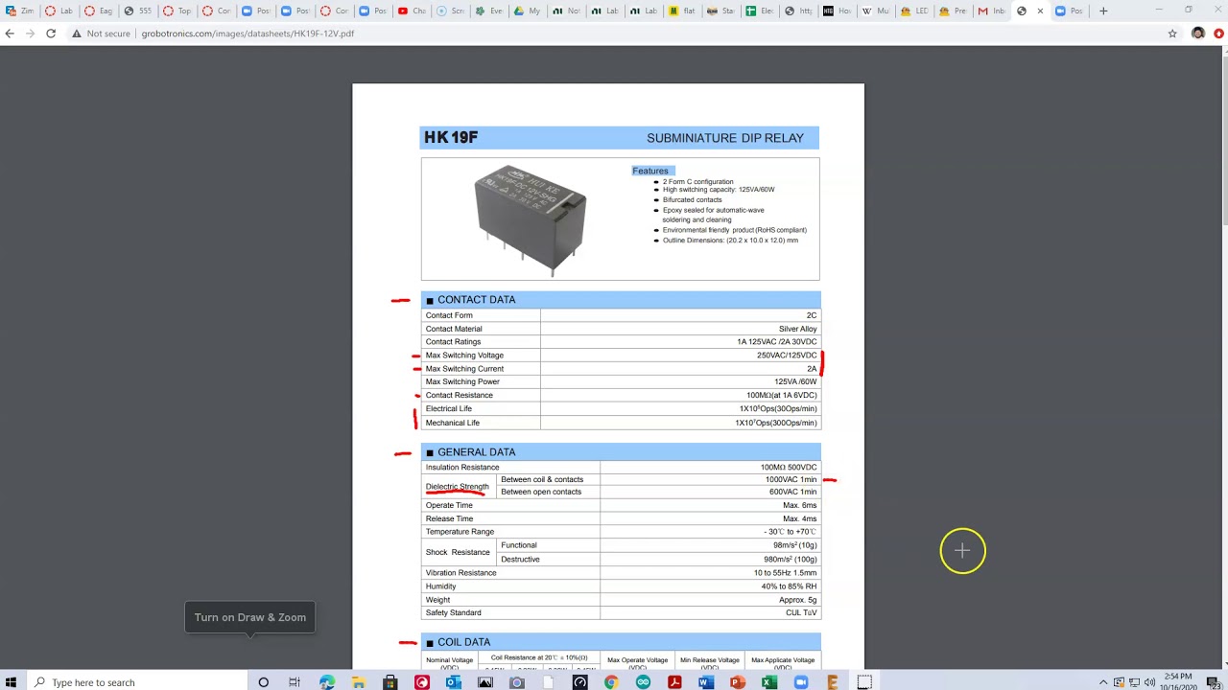The width and height of the screenshot is (1228, 690).
Task: Switch to the LED browser tab
Action: pos(914,11)
